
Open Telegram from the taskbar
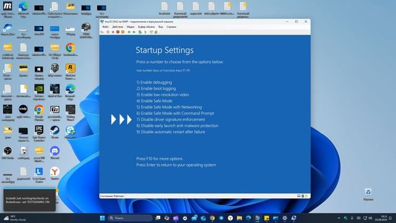click(x=222, y=218)
